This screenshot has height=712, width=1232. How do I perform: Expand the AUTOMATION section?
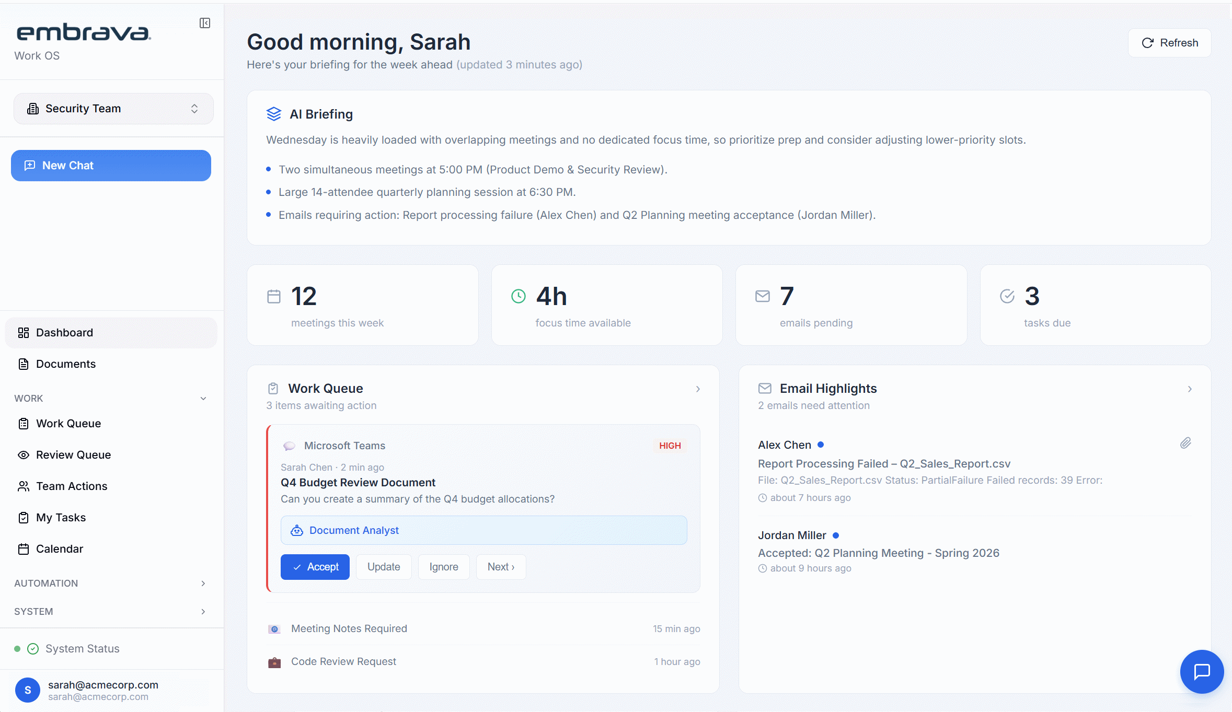[203, 583]
